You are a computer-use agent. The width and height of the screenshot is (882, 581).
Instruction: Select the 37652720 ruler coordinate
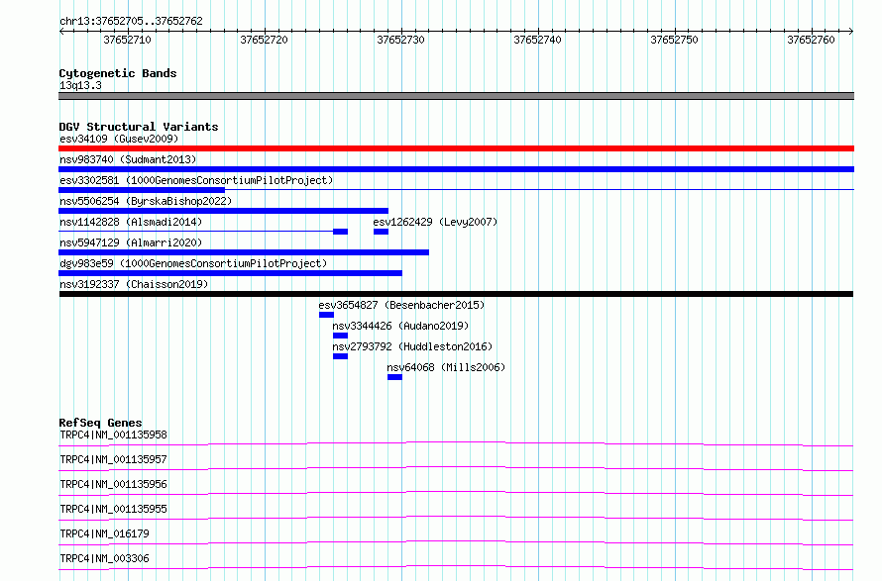[x=264, y=40]
